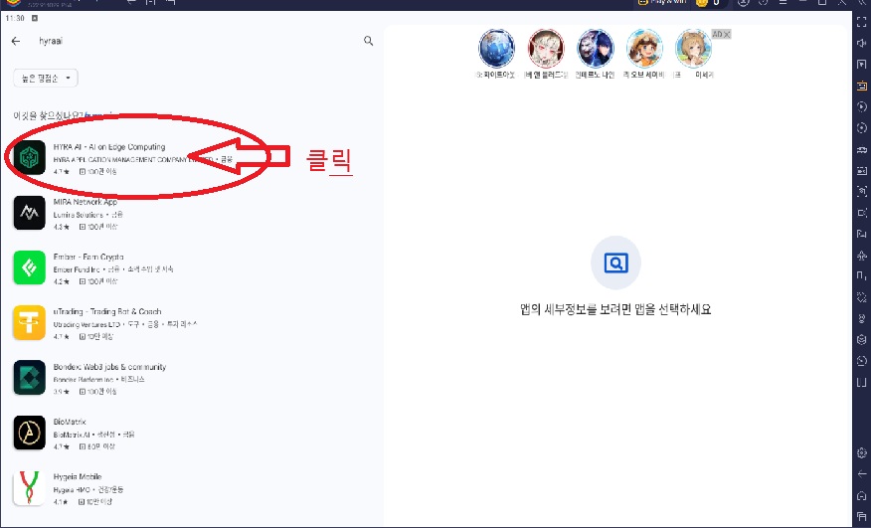Select HYRA AI - AI on Edge Computing title

[109, 147]
